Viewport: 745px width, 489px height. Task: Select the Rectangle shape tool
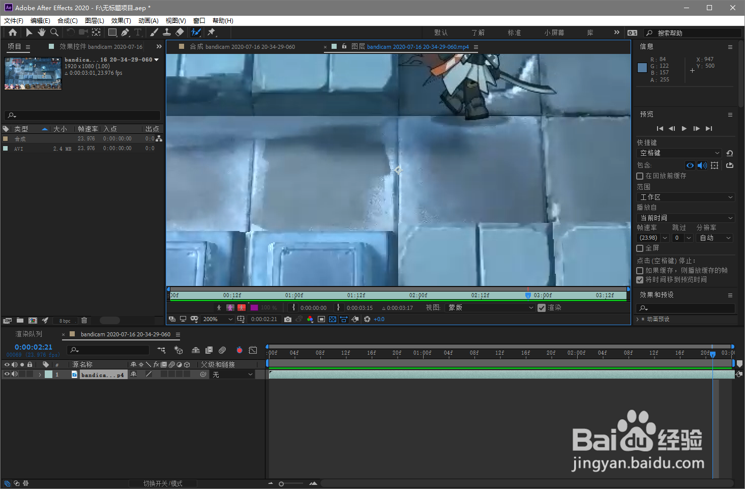point(112,32)
